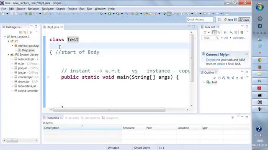Click the blue help question mark icon
This screenshot has height=150, width=268.
259,129
